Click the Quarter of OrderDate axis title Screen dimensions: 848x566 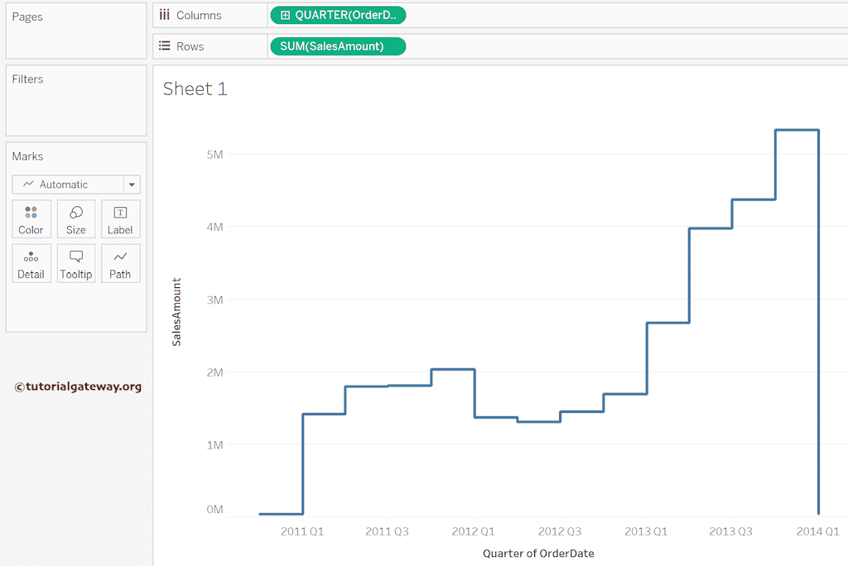[x=538, y=553]
